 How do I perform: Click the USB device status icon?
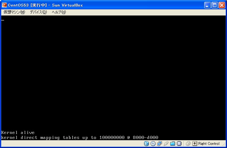(x=166, y=144)
